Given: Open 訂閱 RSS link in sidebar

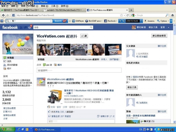Looking at the screenshot, I should point(7,112).
